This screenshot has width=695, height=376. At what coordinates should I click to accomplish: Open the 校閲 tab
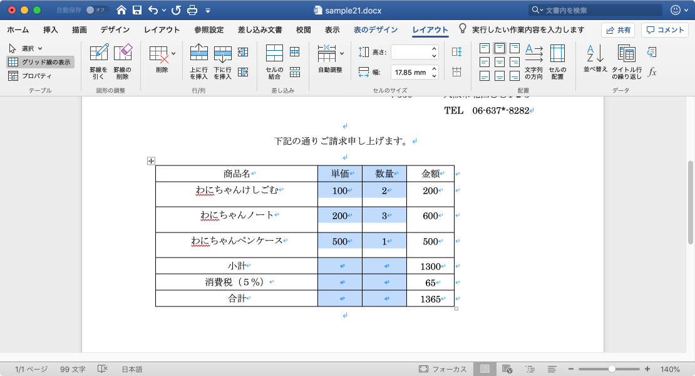[x=303, y=29]
